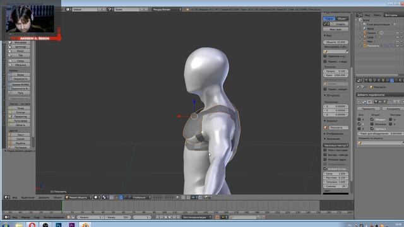This screenshot has width=404, height=227.
Task: Open the Playback (Воспроизведение) menu in timeline
Action: [x=54, y=218]
